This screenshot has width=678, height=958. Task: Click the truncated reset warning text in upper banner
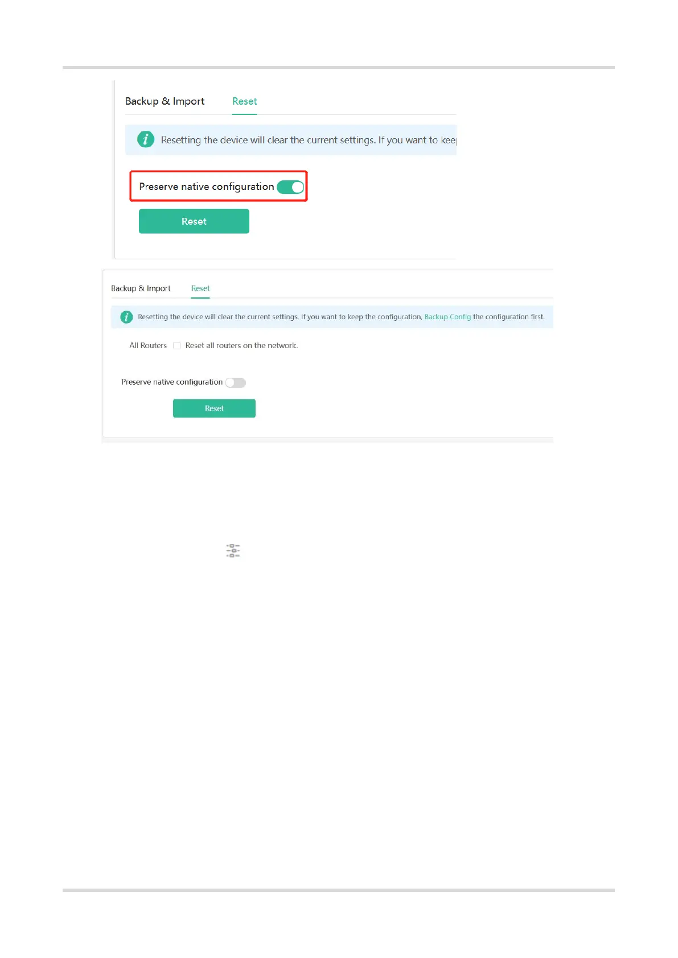pyautogui.click(x=309, y=140)
